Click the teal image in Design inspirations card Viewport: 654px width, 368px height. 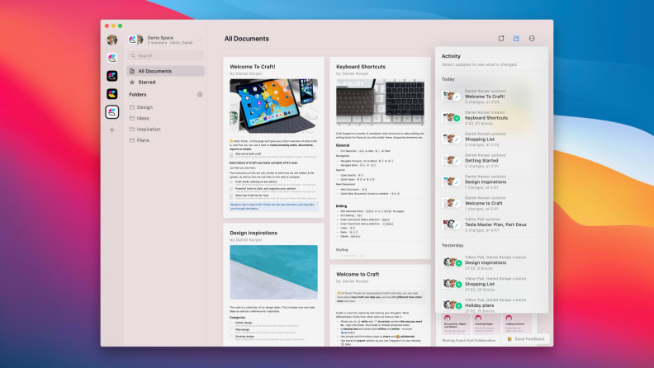[x=273, y=272]
